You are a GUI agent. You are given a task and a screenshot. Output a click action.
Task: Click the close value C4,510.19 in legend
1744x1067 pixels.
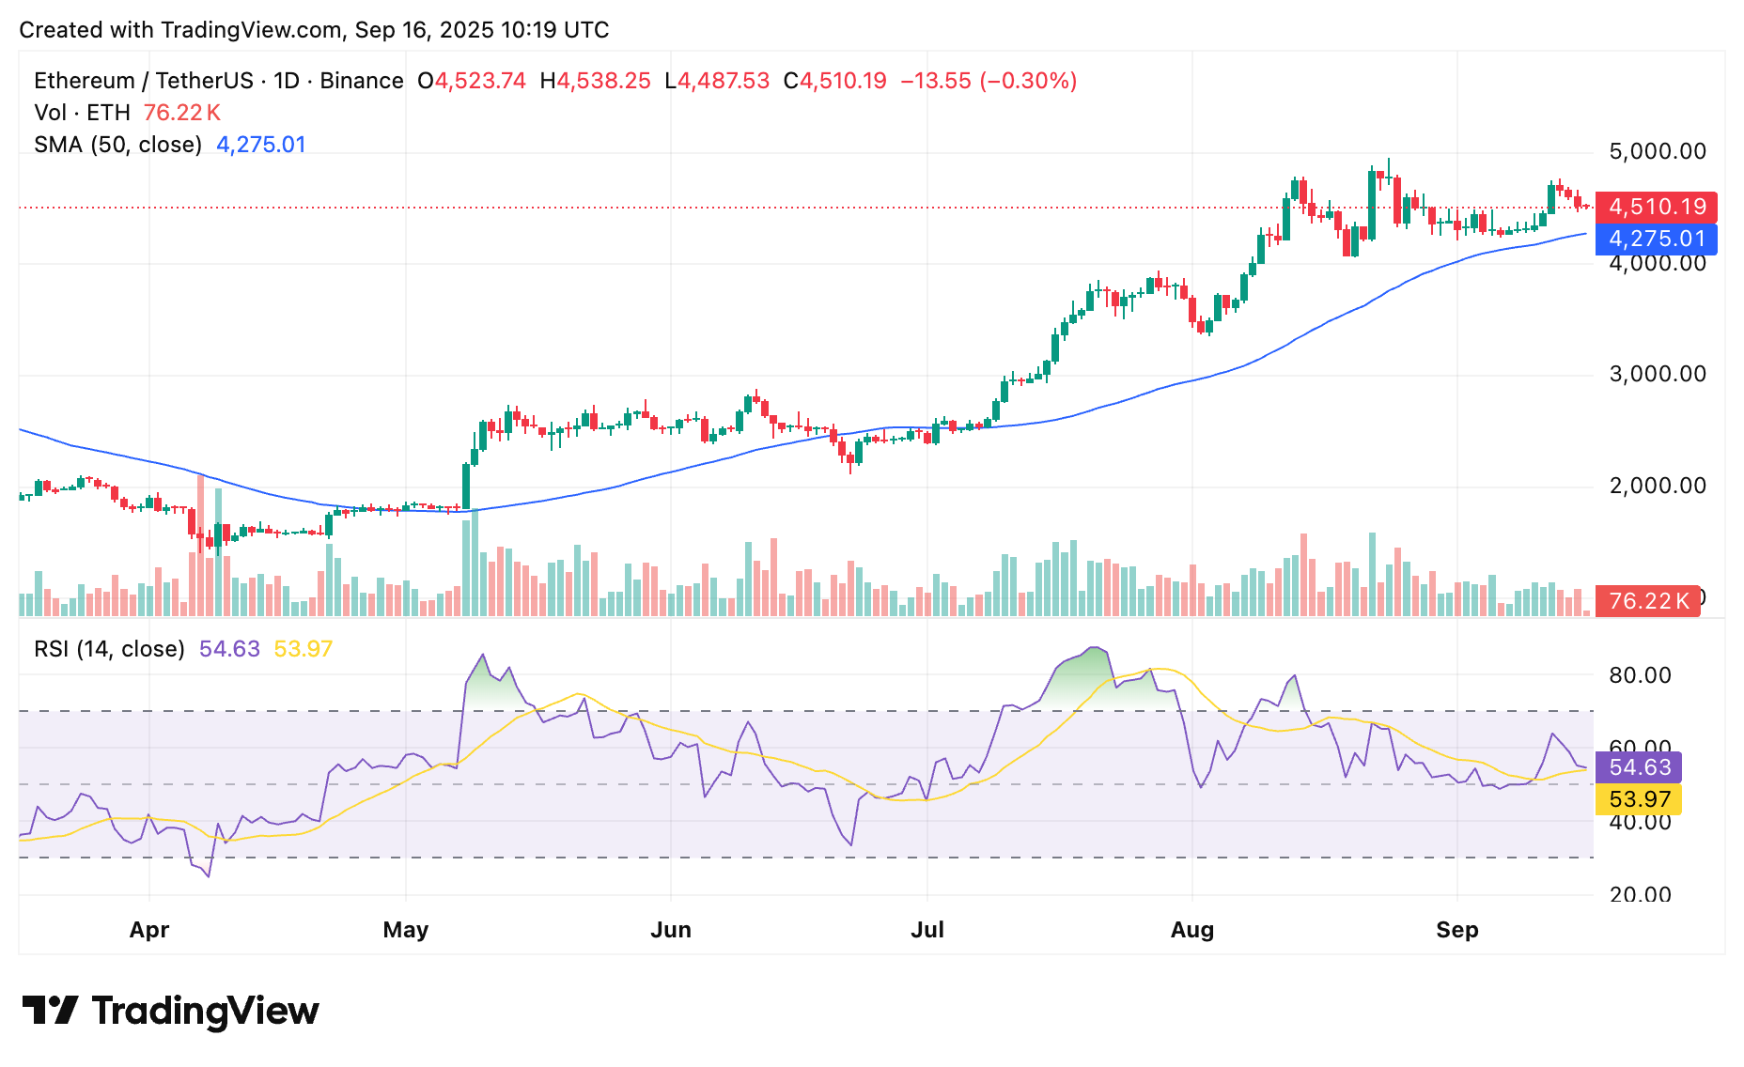(834, 81)
